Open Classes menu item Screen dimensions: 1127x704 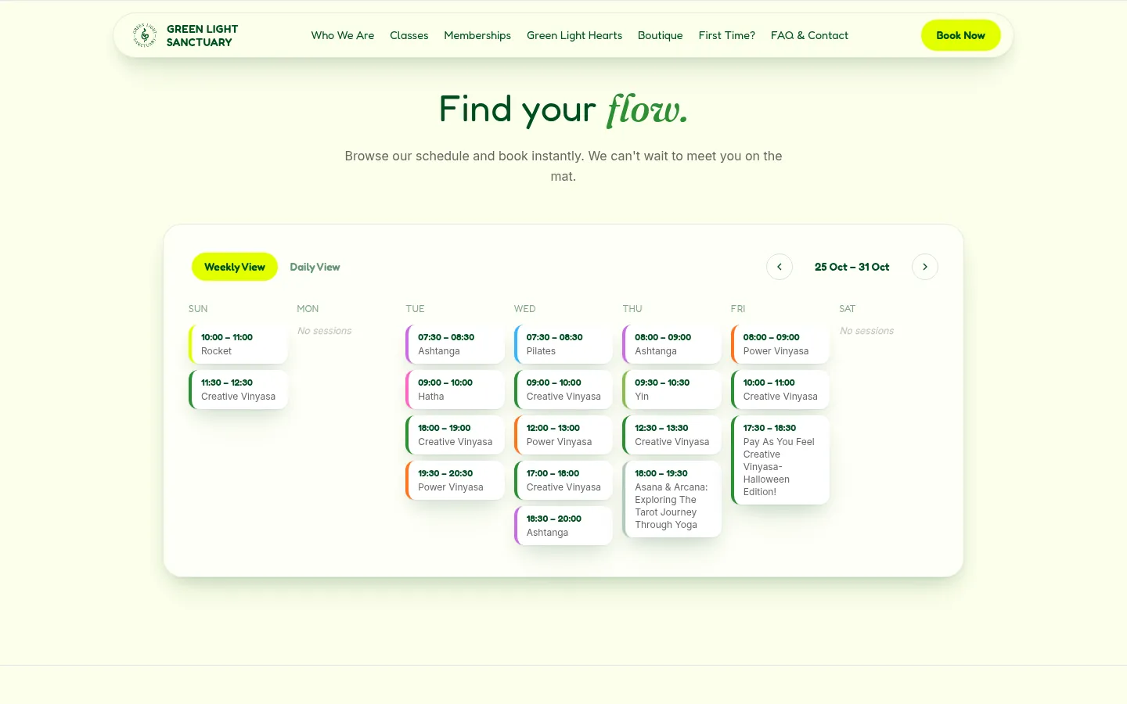point(409,35)
